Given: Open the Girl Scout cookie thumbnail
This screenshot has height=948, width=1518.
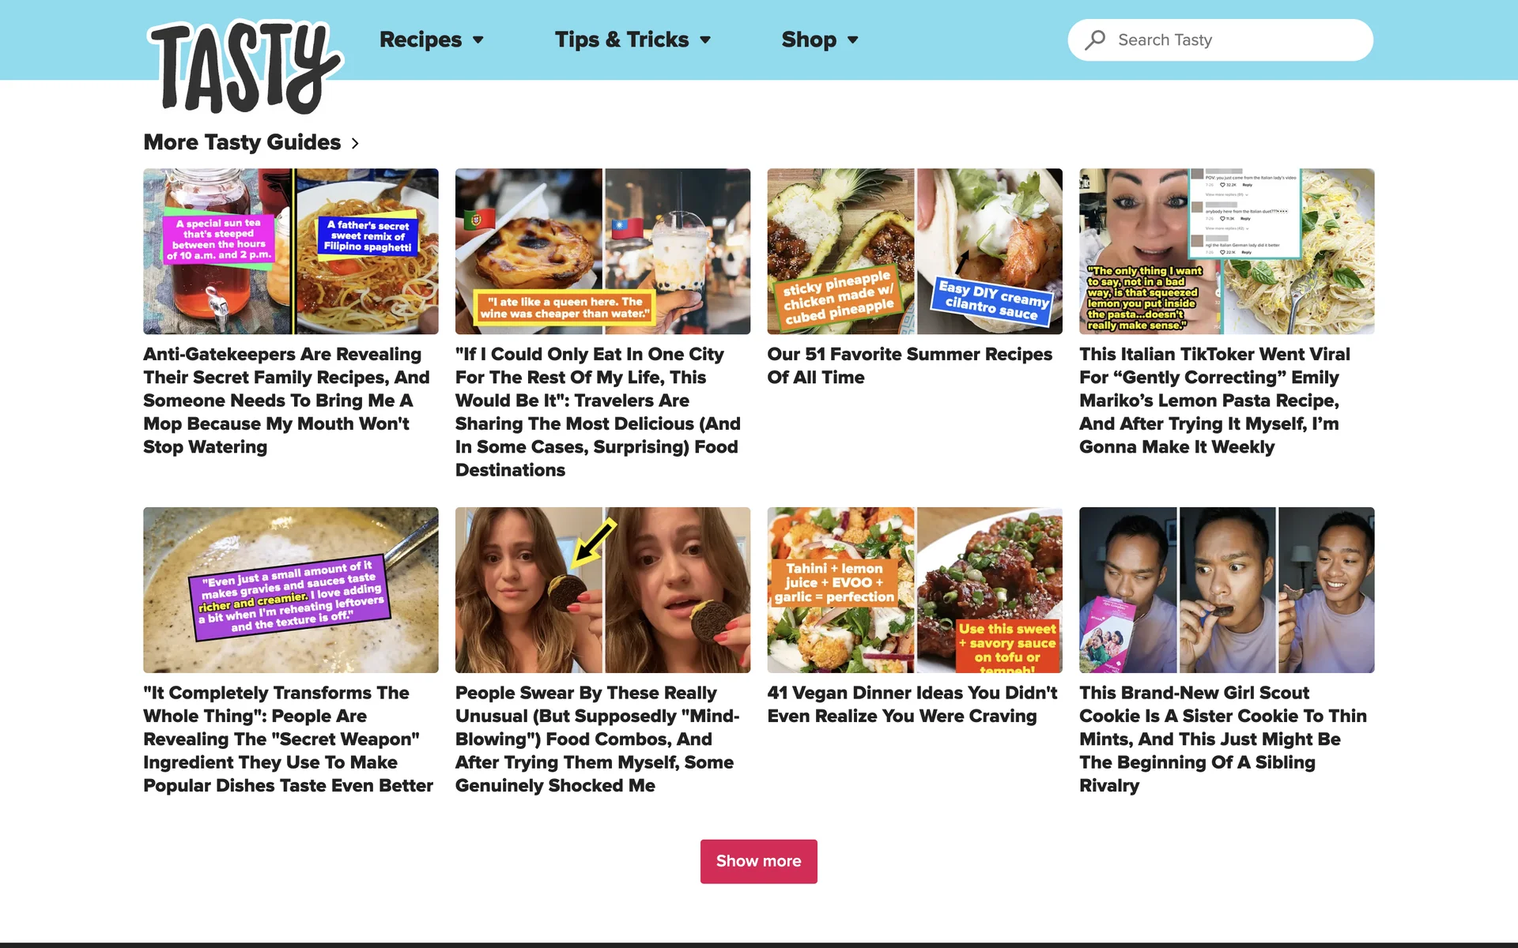Looking at the screenshot, I should coord(1227,590).
